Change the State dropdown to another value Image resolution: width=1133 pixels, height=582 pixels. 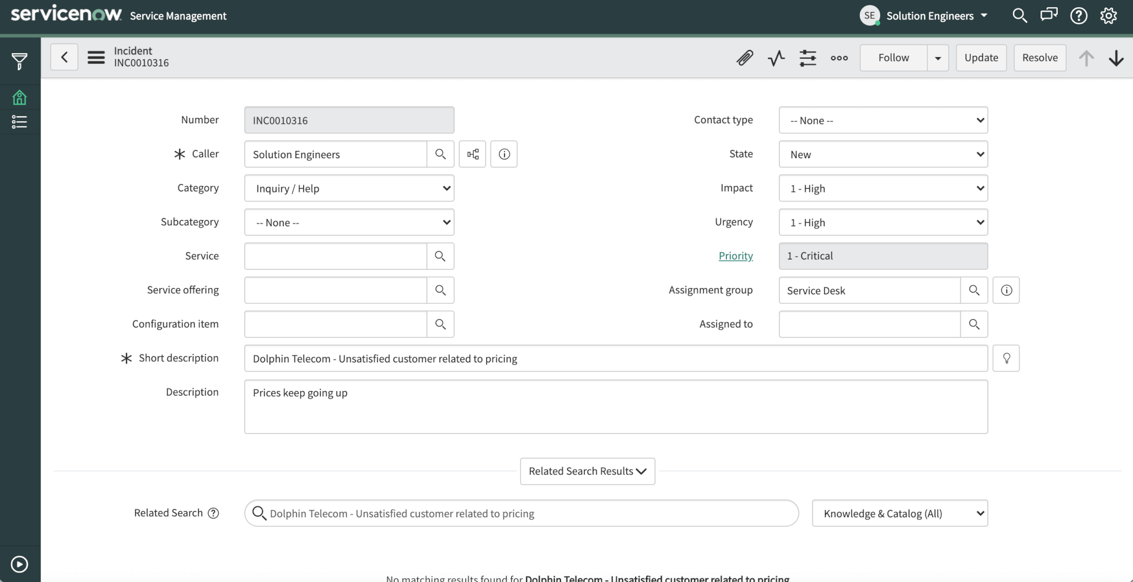(882, 154)
